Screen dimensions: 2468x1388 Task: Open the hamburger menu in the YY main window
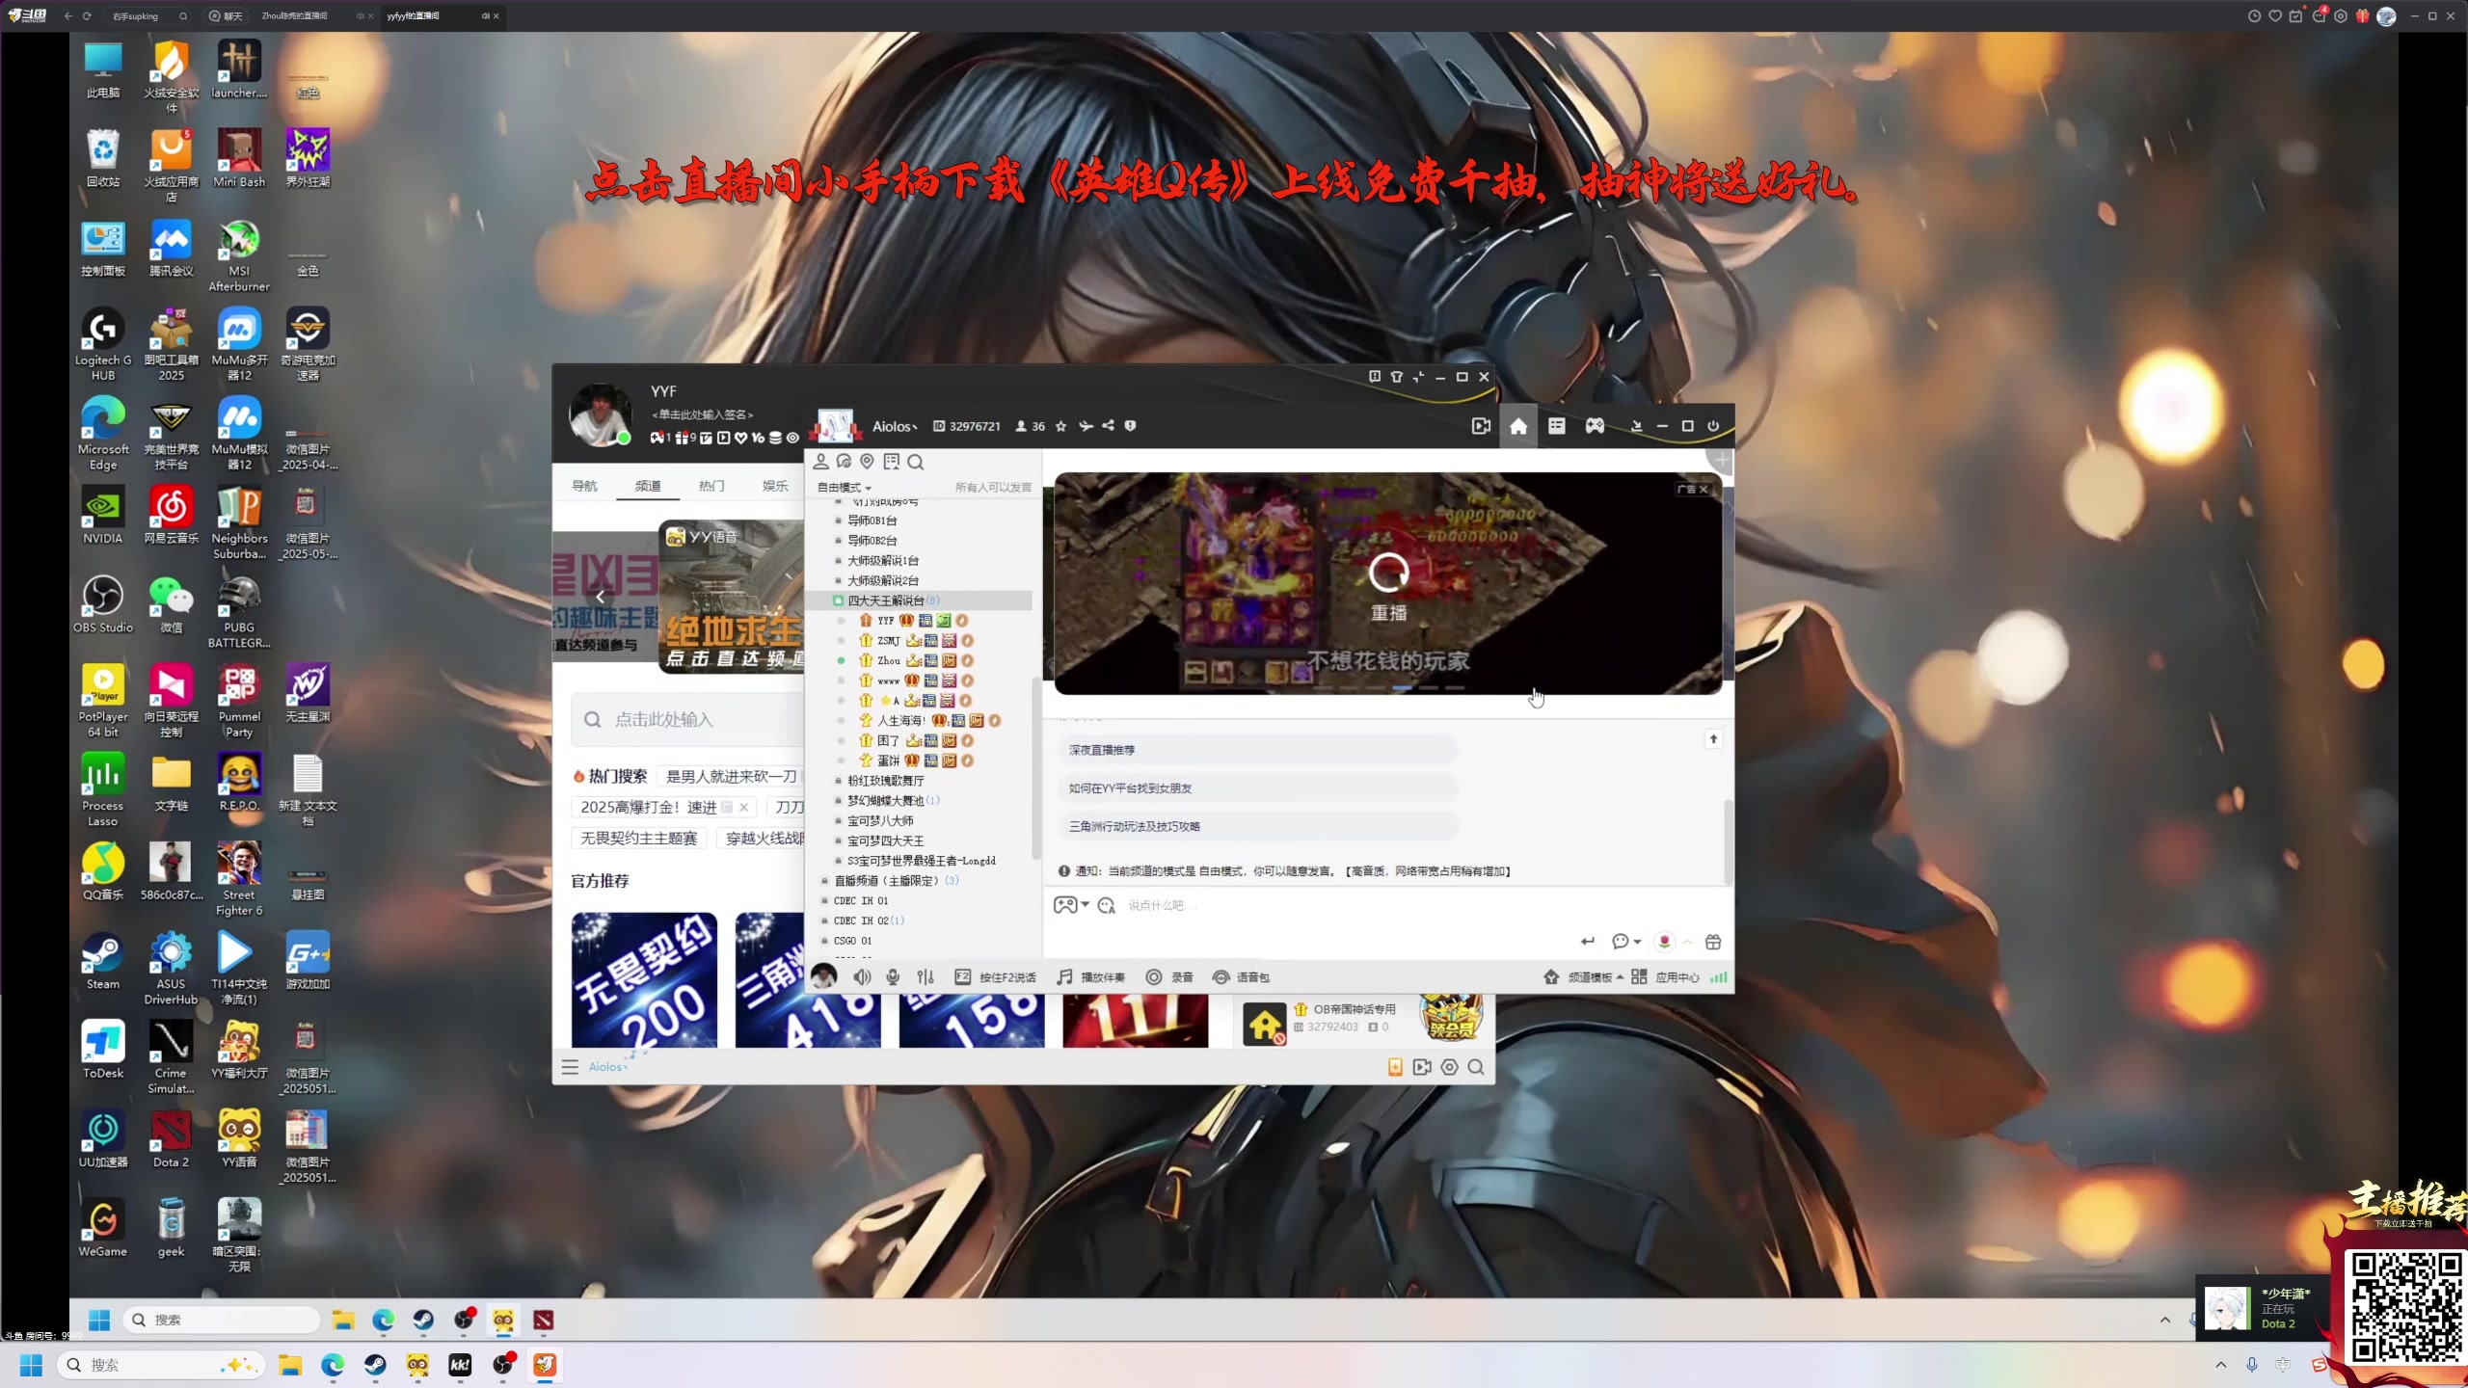(570, 1067)
